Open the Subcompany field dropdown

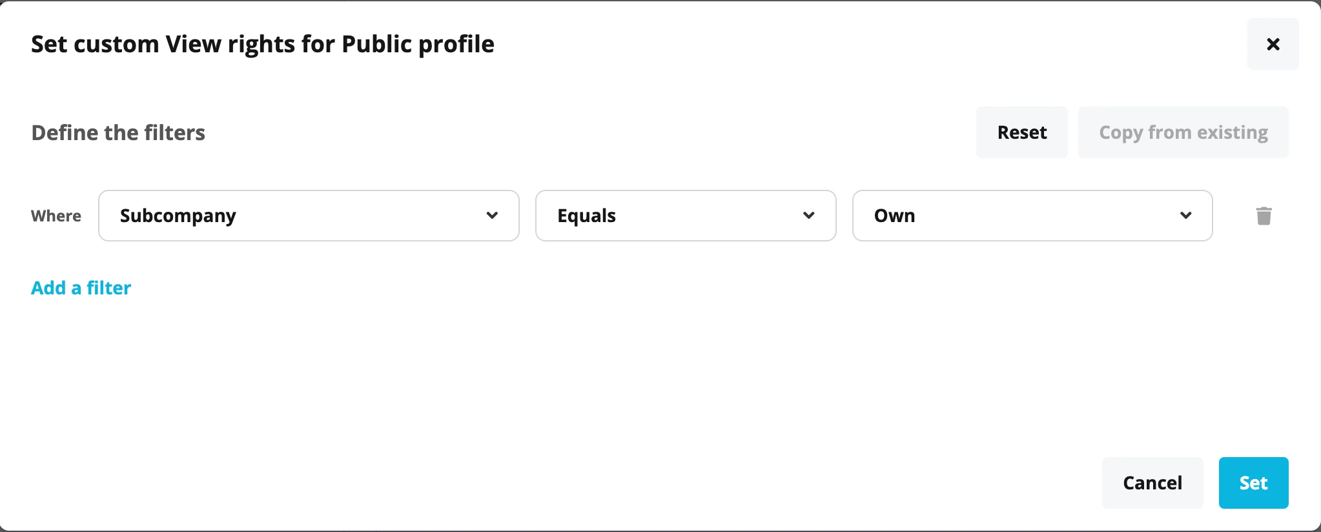click(x=309, y=216)
